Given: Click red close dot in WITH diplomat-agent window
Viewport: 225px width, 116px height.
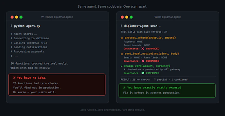Looking at the screenshot, I should pos(122,17).
